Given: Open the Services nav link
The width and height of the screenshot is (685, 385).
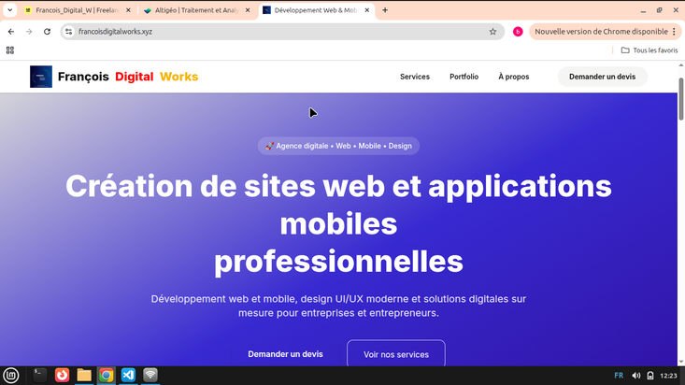Looking at the screenshot, I should pyautogui.click(x=415, y=77).
